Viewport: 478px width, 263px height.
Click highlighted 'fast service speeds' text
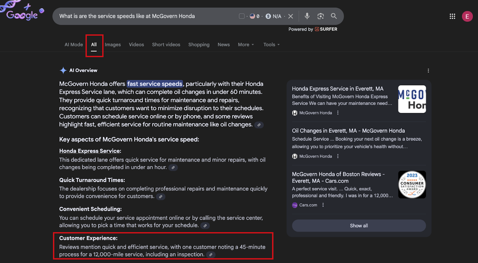[155, 84]
